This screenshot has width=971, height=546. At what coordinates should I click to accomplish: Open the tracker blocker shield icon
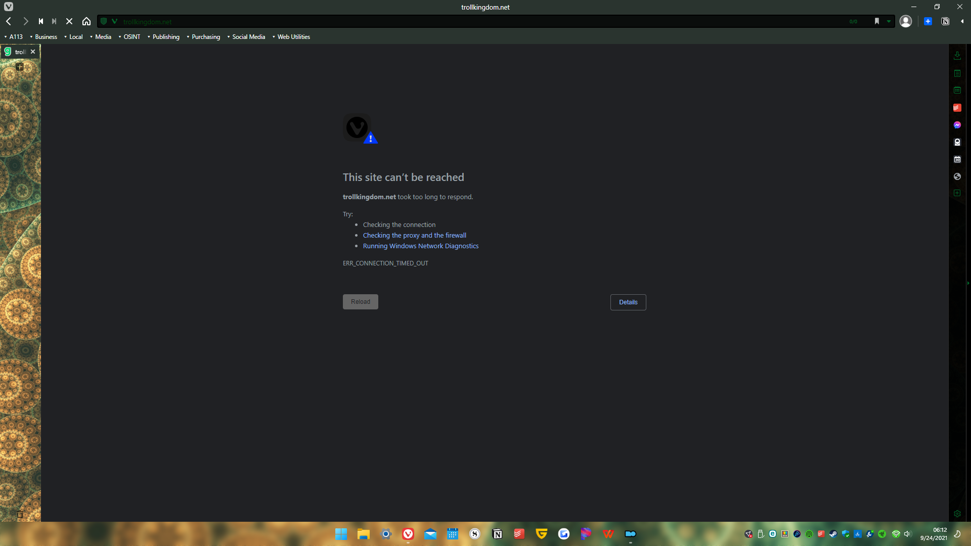tap(104, 21)
